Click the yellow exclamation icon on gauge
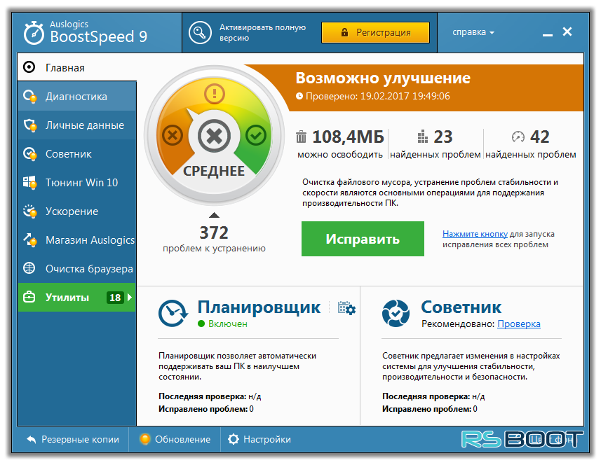 coord(215,93)
